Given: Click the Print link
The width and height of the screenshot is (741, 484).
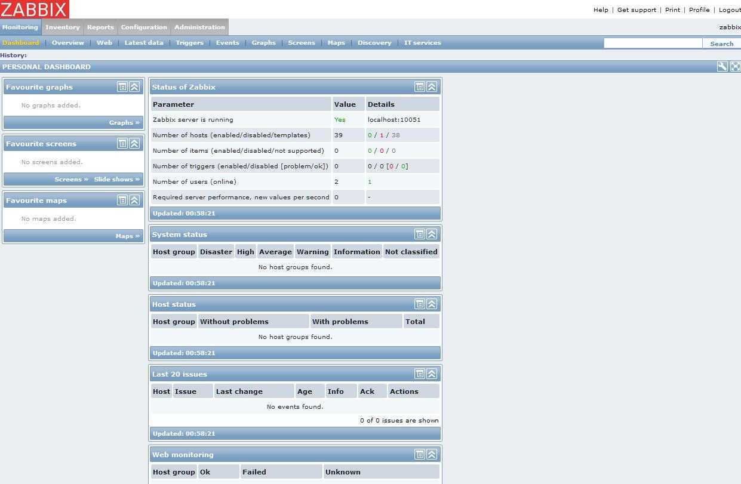Looking at the screenshot, I should click(x=672, y=10).
